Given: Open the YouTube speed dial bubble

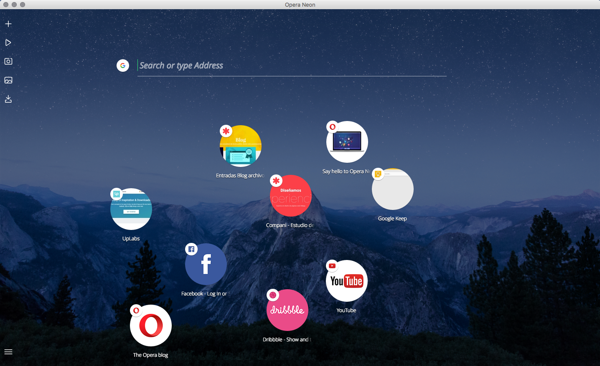Looking at the screenshot, I should pyautogui.click(x=347, y=281).
